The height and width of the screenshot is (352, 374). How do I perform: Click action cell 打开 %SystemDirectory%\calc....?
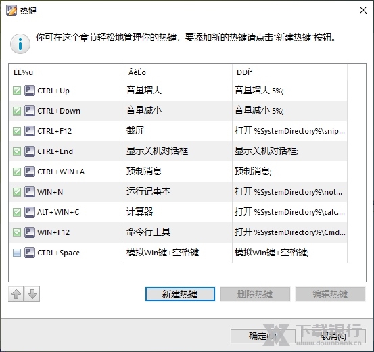pos(290,212)
